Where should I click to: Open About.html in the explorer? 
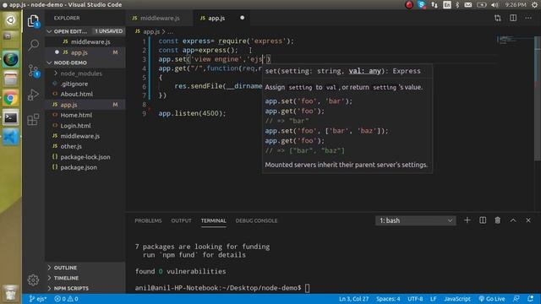pyautogui.click(x=77, y=94)
